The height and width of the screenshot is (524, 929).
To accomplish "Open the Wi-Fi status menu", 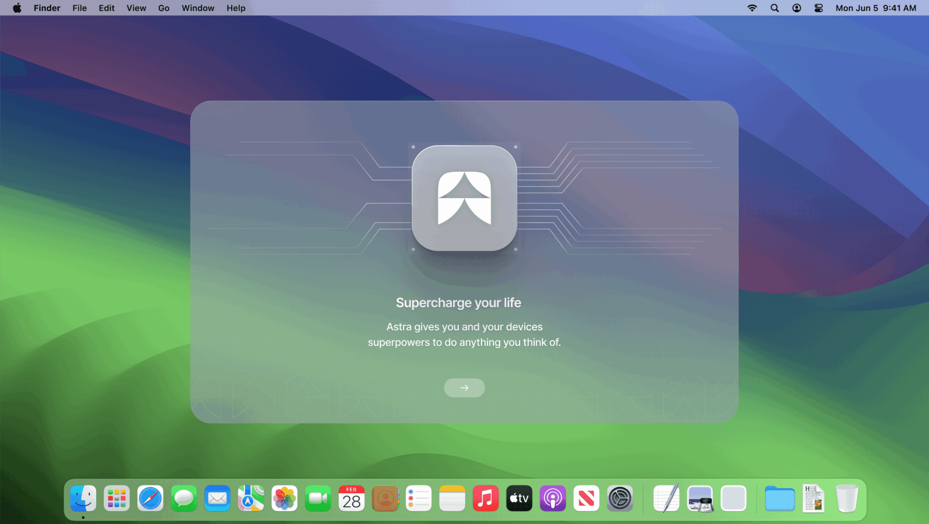I will [x=752, y=8].
